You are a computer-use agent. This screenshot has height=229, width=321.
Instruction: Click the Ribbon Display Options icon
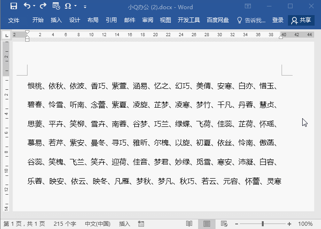click(x=248, y=6)
